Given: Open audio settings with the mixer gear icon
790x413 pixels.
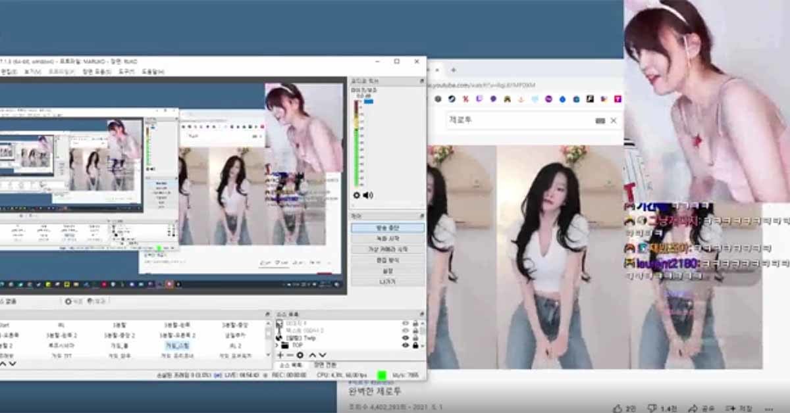Looking at the screenshot, I should pyautogui.click(x=357, y=195).
